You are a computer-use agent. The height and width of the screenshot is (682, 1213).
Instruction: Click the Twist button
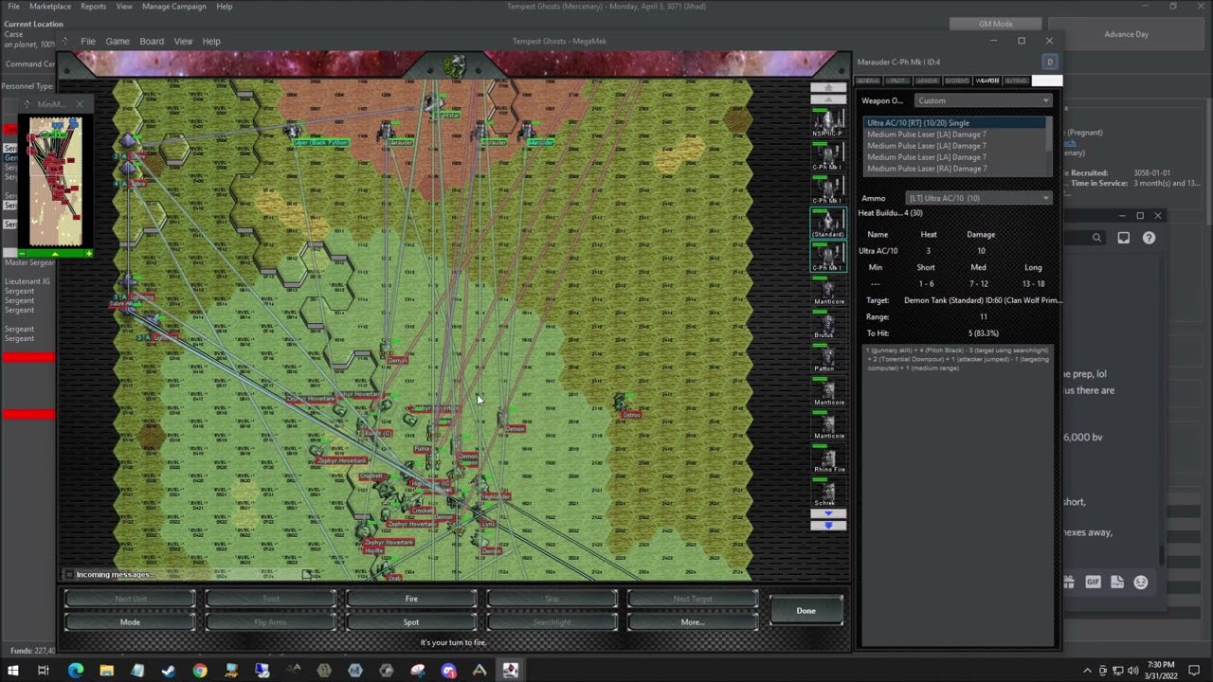tap(270, 599)
